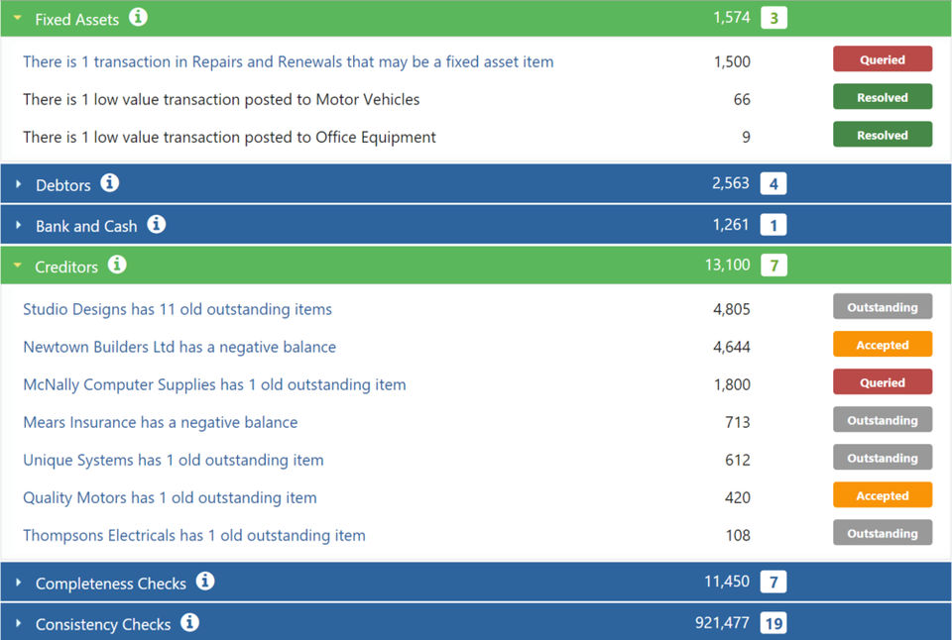The width and height of the screenshot is (952, 640).
Task: Collapse the Creditors section arrow
Action: 17,267
